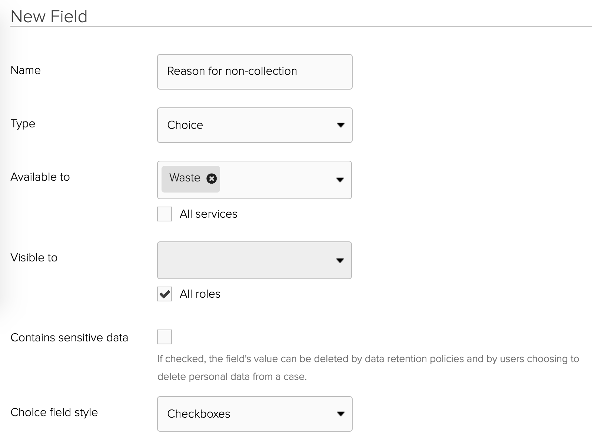Select the Waste service chip
This screenshot has height=448, width=592.
pos(191,179)
